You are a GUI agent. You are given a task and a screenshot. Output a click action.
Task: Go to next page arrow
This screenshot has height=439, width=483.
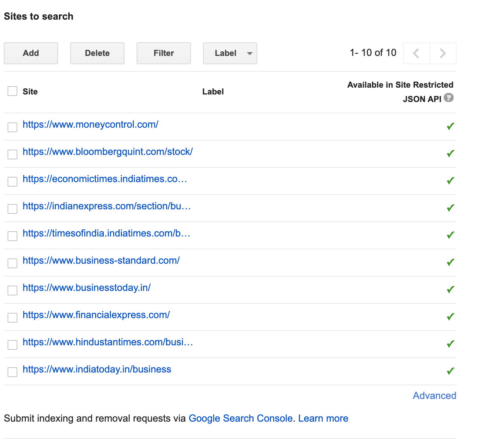pos(443,53)
